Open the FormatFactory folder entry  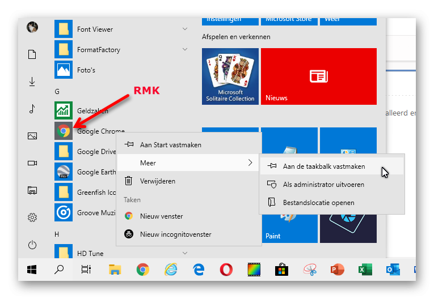[x=121, y=49]
